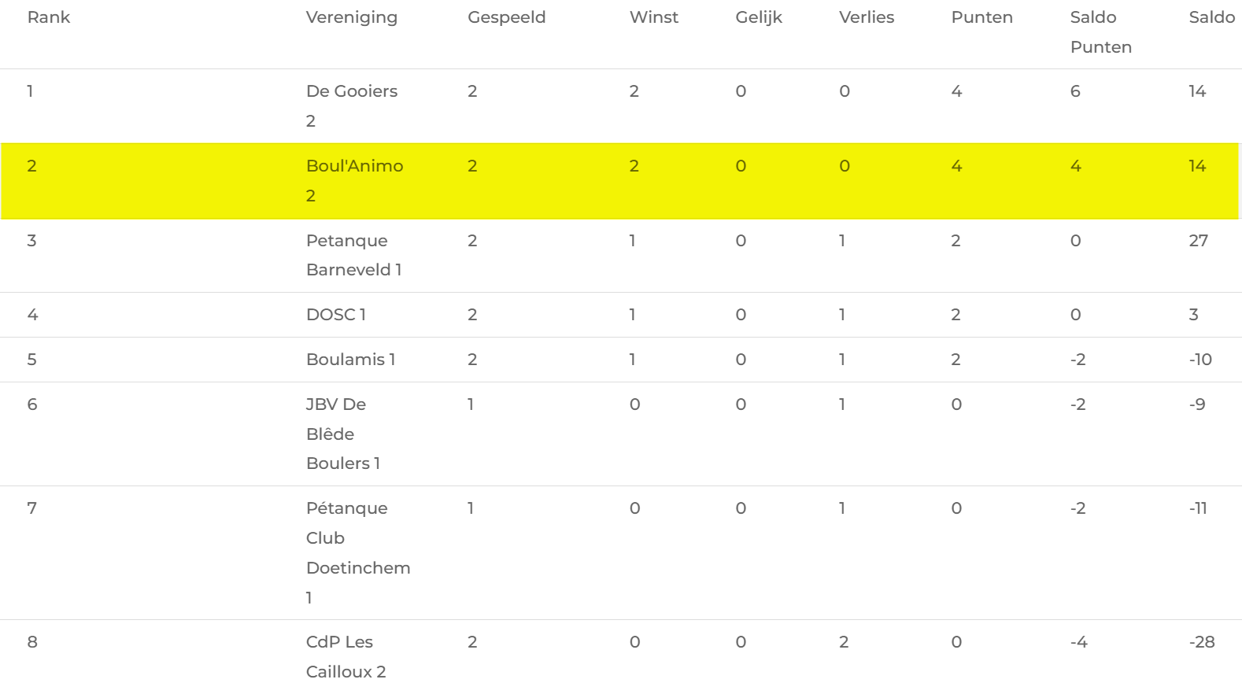Click the Saldo Punten column header
This screenshot has width=1242, height=694.
[1100, 32]
